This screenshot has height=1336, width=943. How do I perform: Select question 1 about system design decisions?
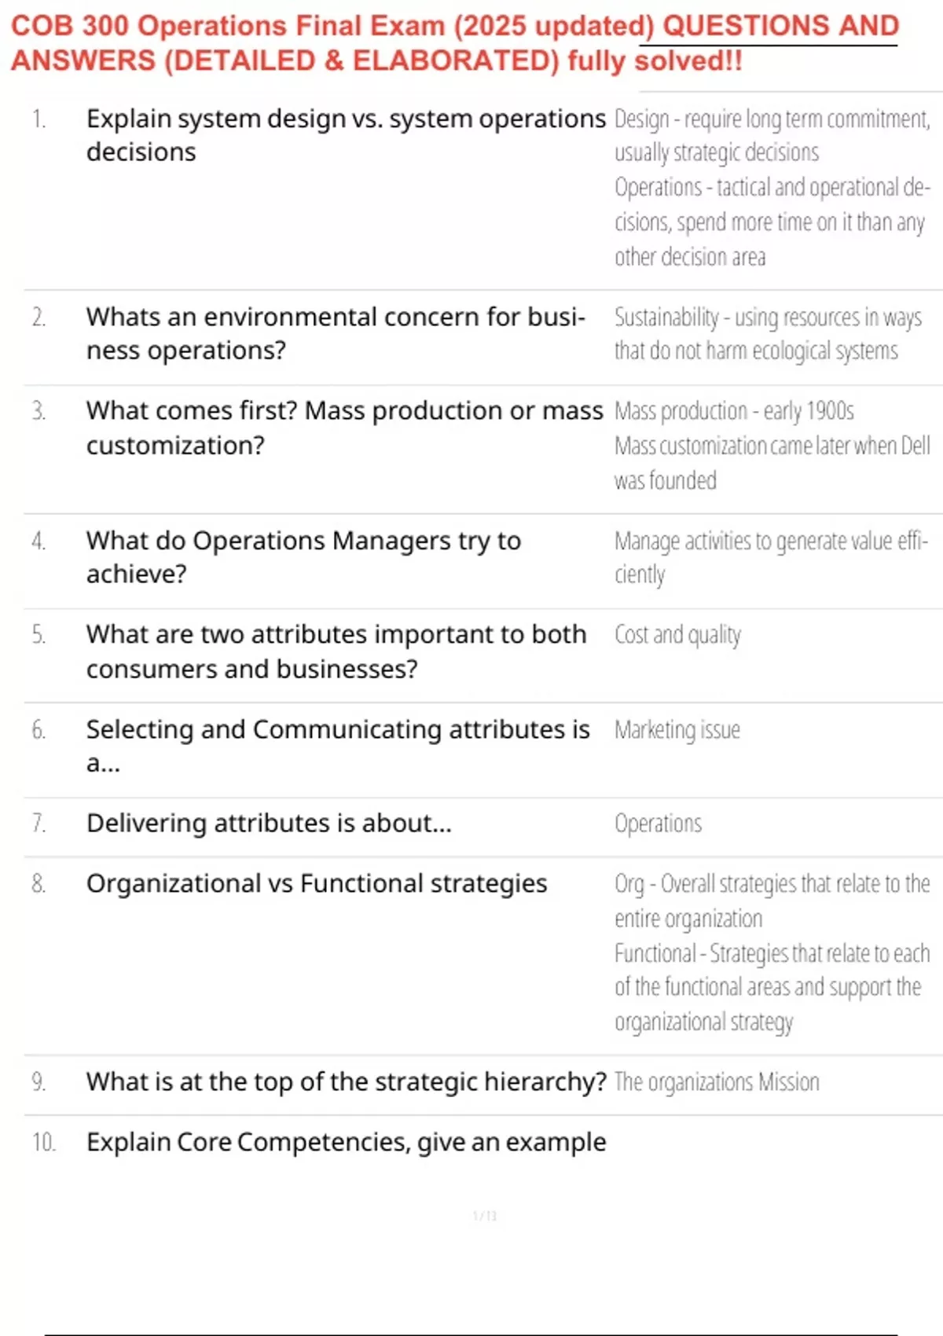pyautogui.click(x=346, y=134)
